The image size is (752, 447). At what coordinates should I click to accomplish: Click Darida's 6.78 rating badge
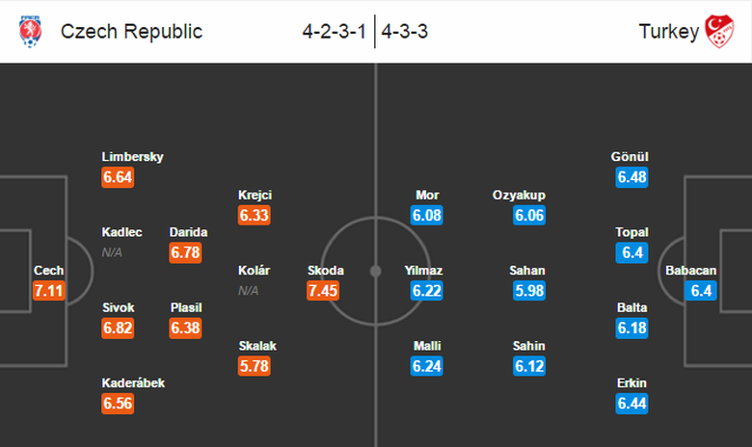click(x=188, y=252)
